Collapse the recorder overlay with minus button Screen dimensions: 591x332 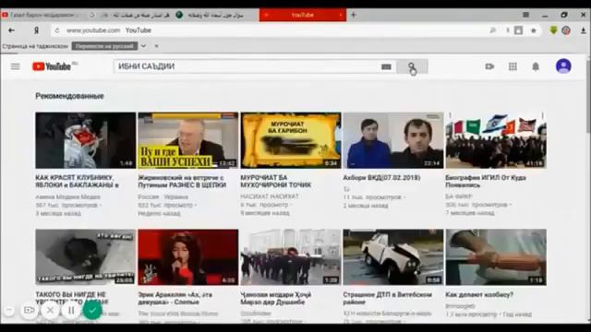(9, 310)
